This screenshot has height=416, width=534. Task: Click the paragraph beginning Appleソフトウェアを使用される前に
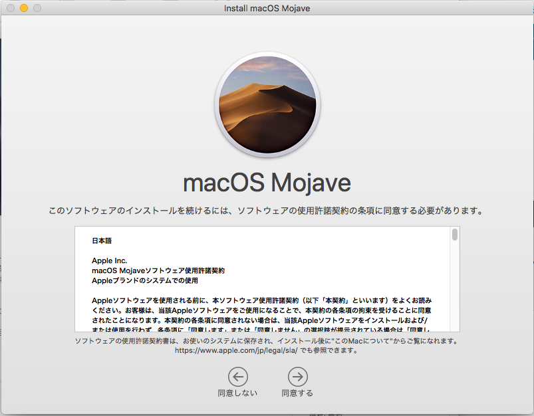261,315
